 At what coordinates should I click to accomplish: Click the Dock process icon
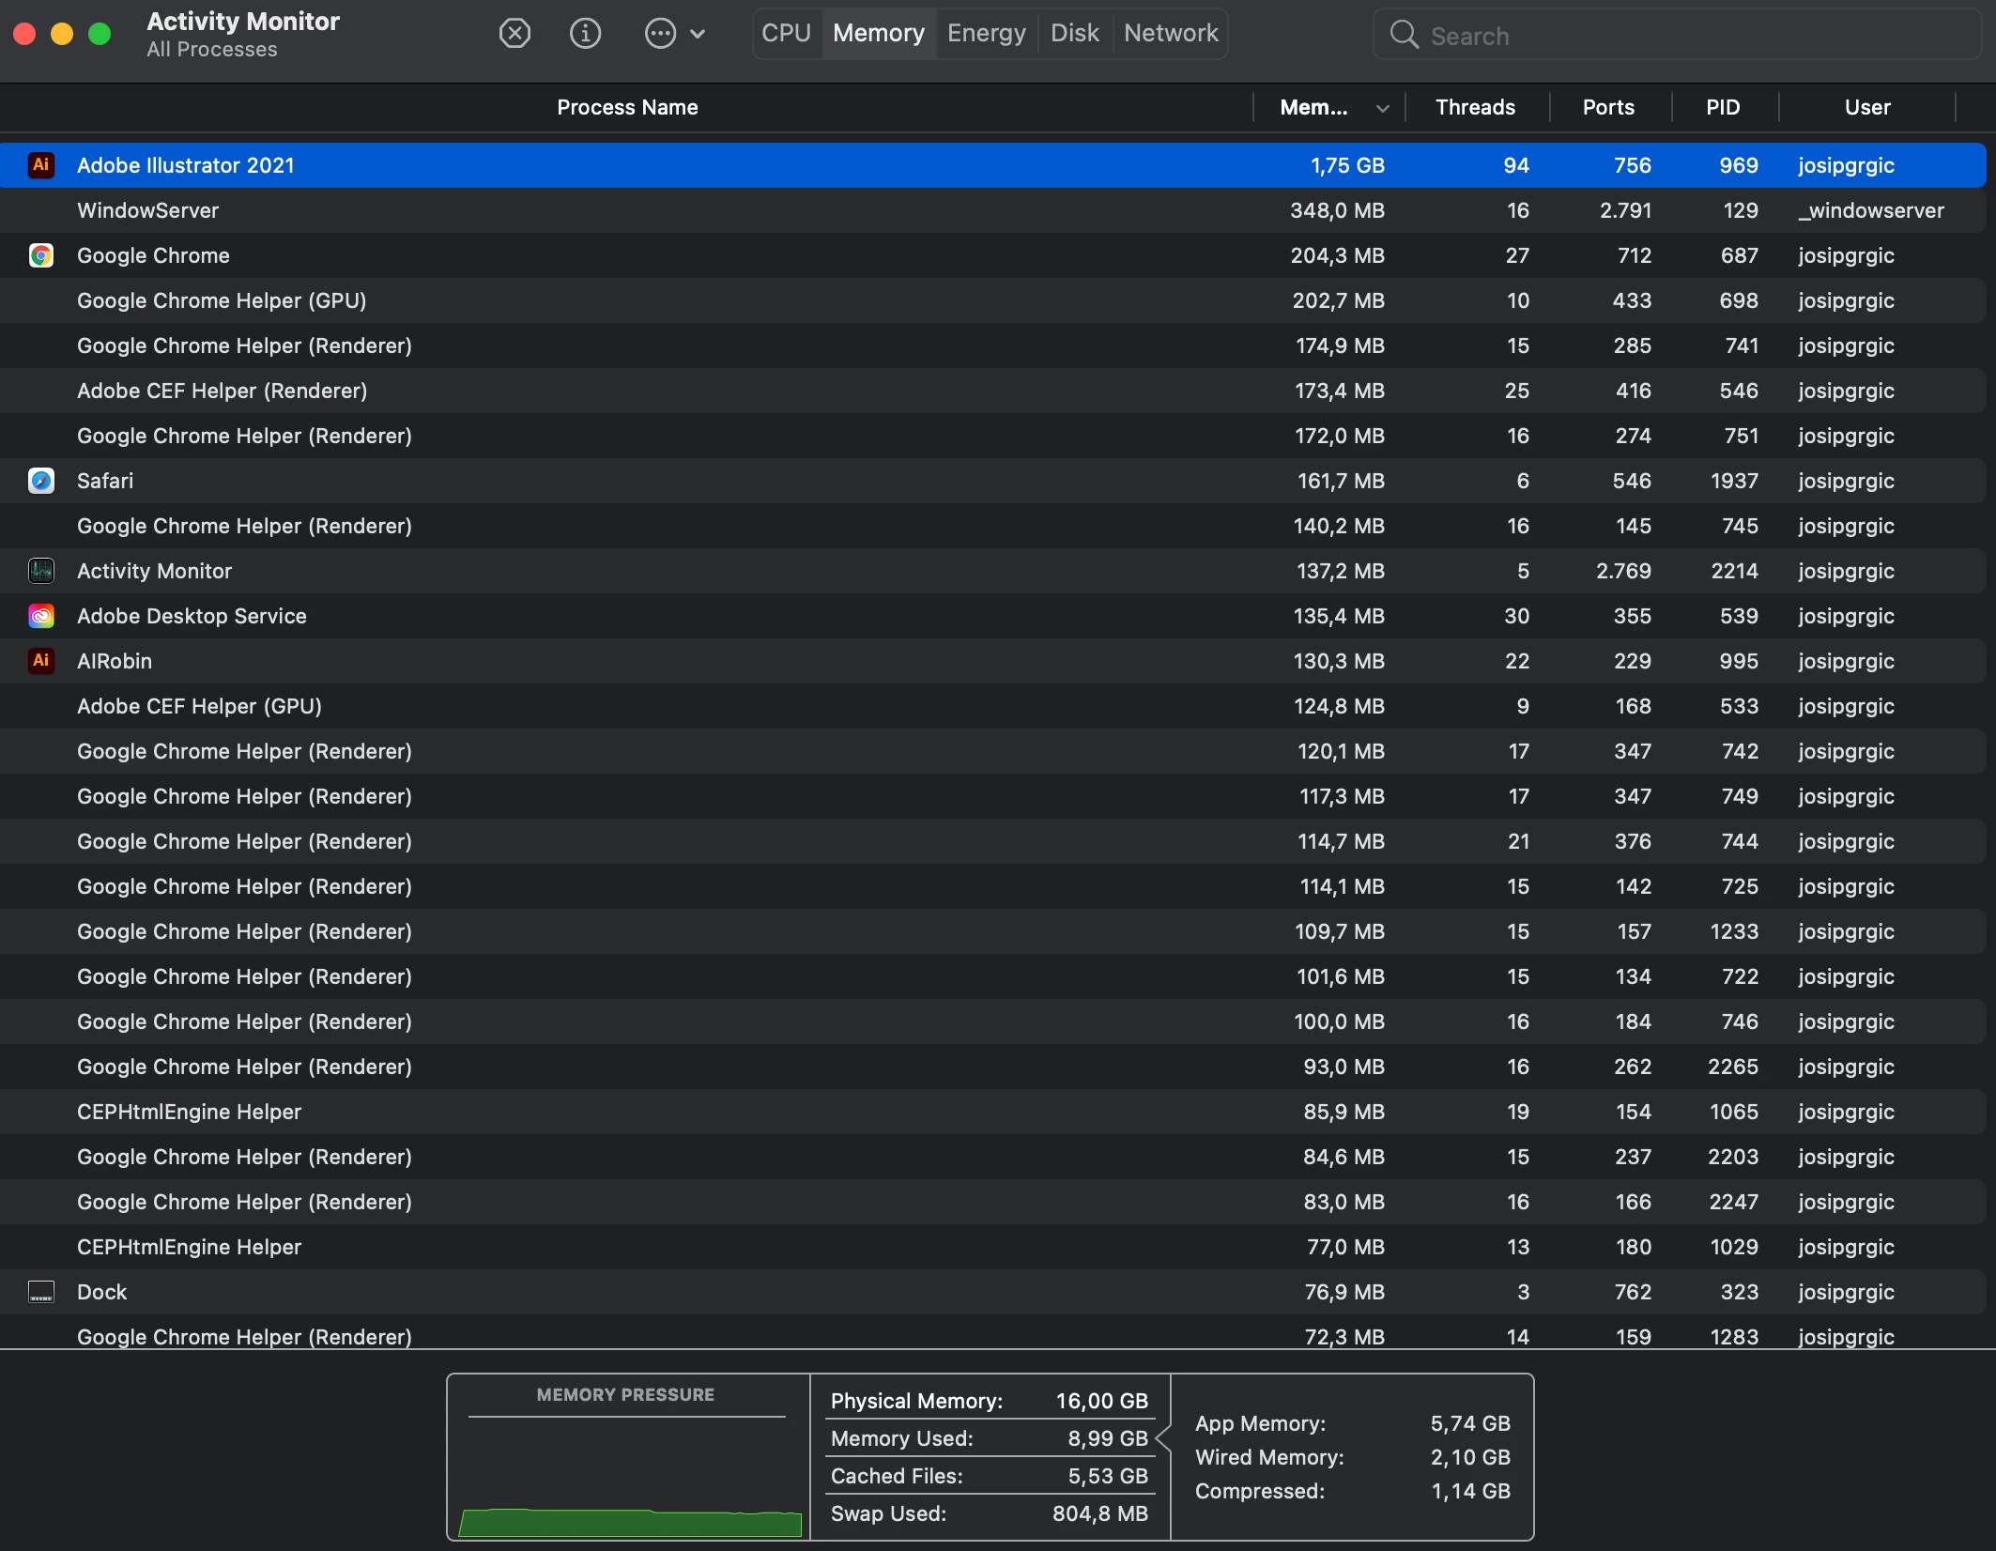(x=40, y=1292)
